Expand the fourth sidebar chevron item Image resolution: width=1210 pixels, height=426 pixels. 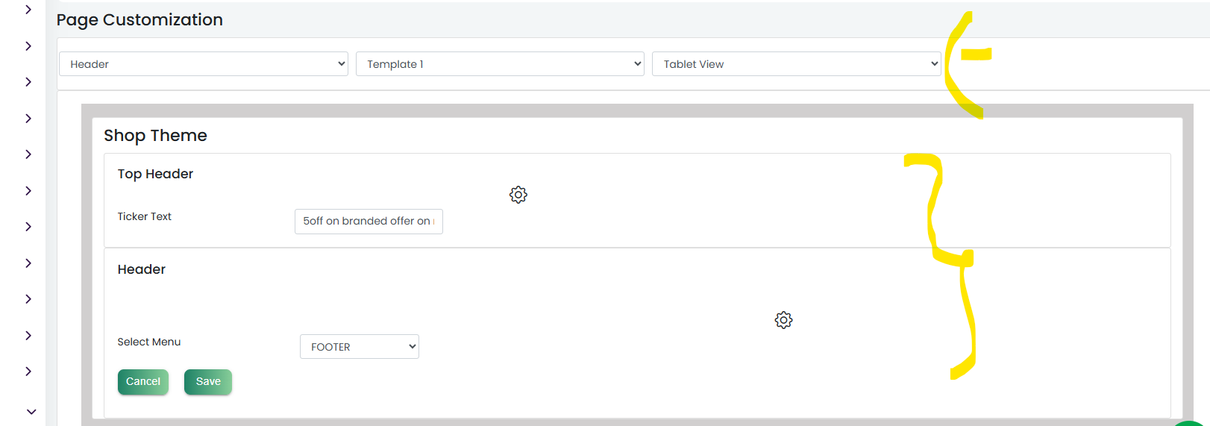click(x=28, y=119)
